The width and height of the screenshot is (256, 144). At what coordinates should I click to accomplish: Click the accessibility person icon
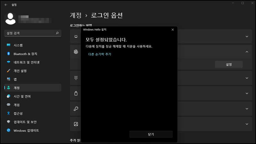9,113
